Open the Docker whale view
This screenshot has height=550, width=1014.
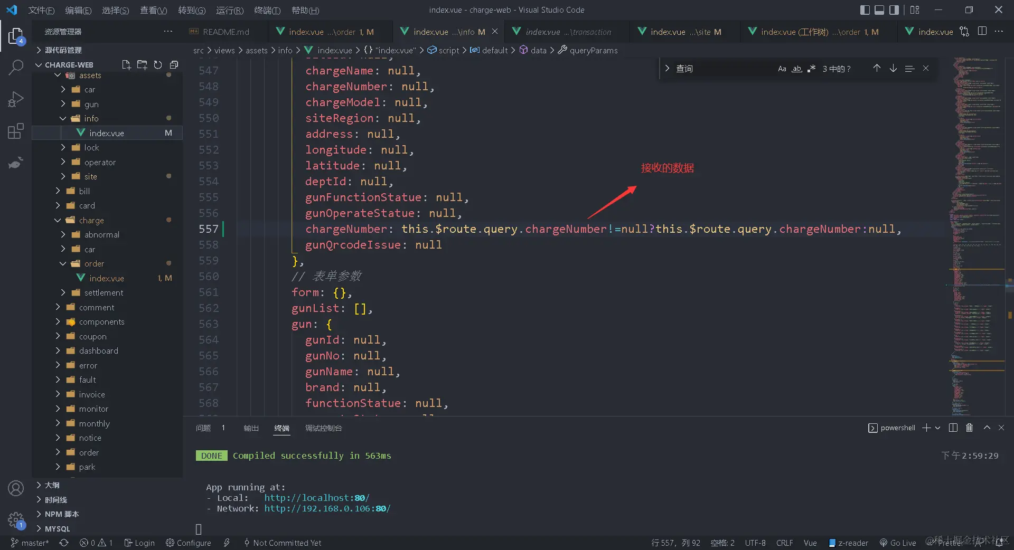click(16, 163)
